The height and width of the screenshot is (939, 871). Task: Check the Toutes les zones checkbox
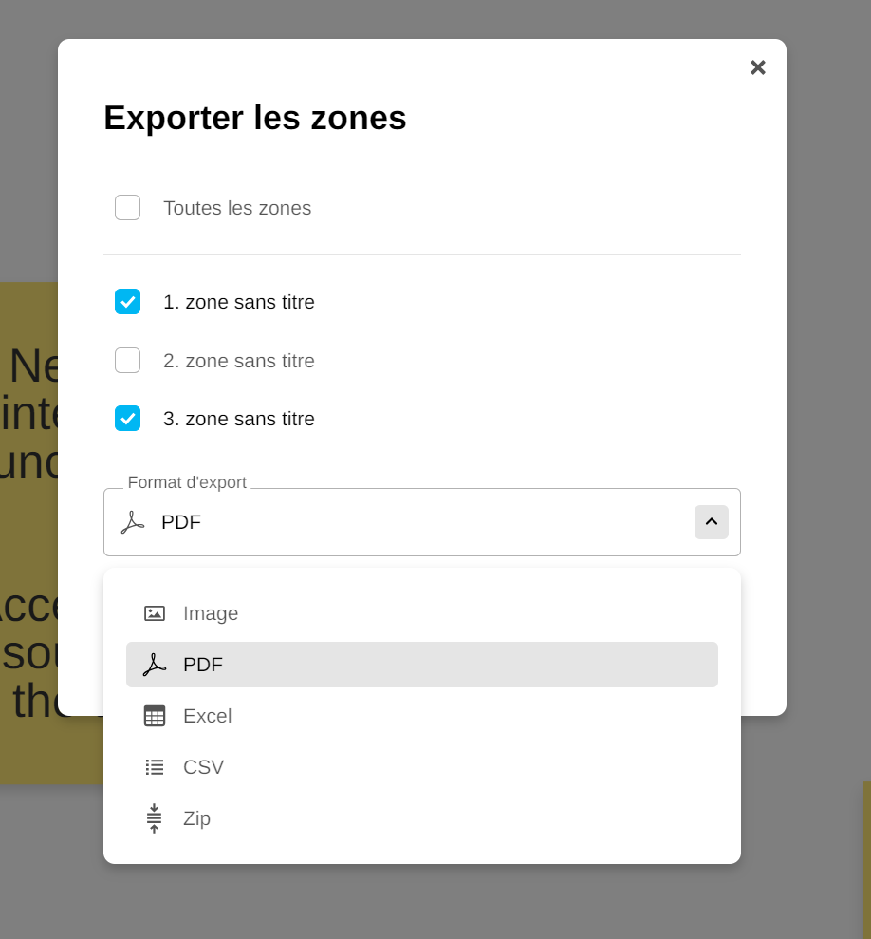click(128, 208)
